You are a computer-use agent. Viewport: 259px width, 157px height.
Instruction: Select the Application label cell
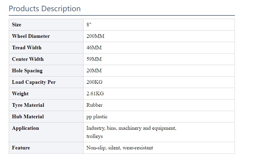[x=26, y=128]
